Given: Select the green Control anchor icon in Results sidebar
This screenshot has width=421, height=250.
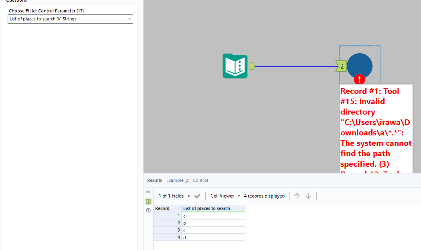Looking at the screenshot, I should click(148, 201).
